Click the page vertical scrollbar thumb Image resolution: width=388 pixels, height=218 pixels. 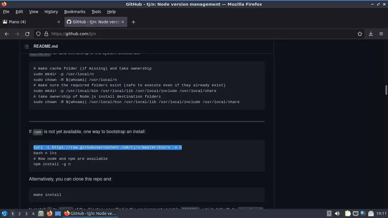386,90
